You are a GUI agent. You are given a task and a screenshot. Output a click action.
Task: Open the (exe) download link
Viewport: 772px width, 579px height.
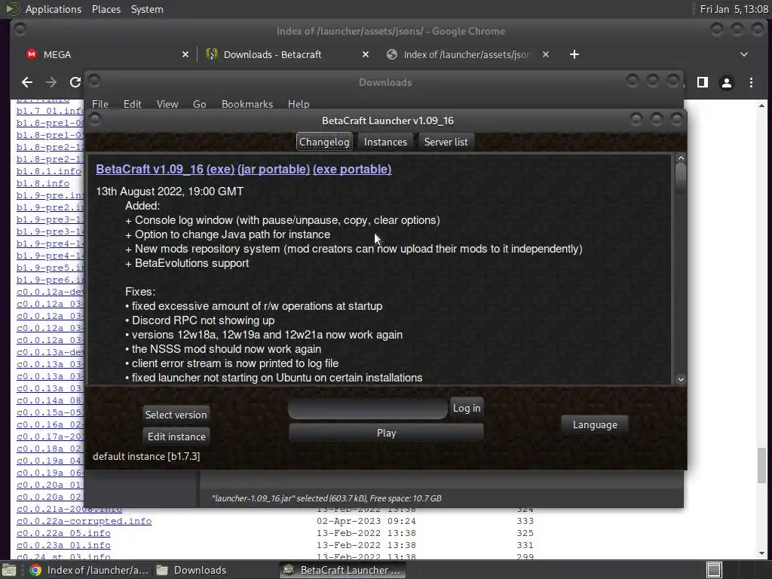(x=220, y=169)
